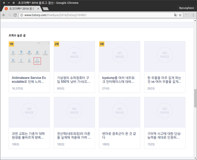Minimize the Chrome window
The image size is (197, 160).
click(x=9, y=3)
